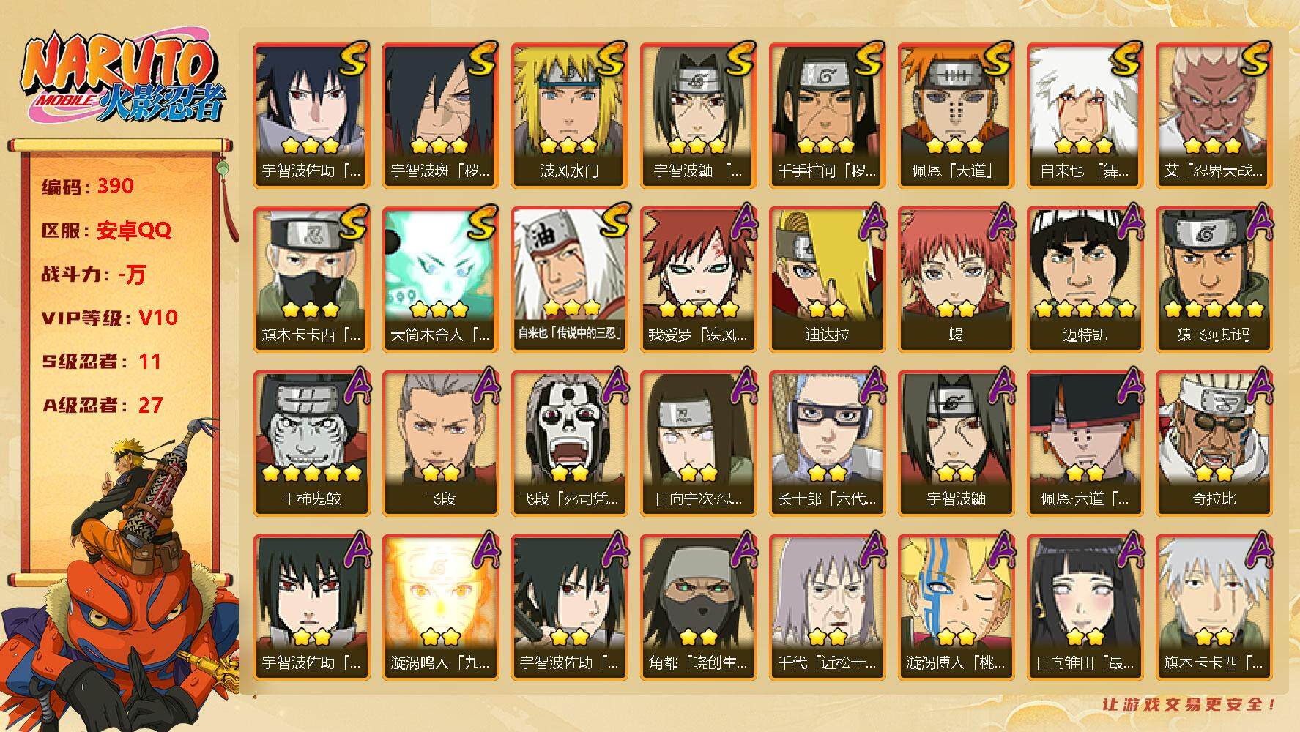
Task: Select the 蝎 character card
Action: click(x=956, y=279)
